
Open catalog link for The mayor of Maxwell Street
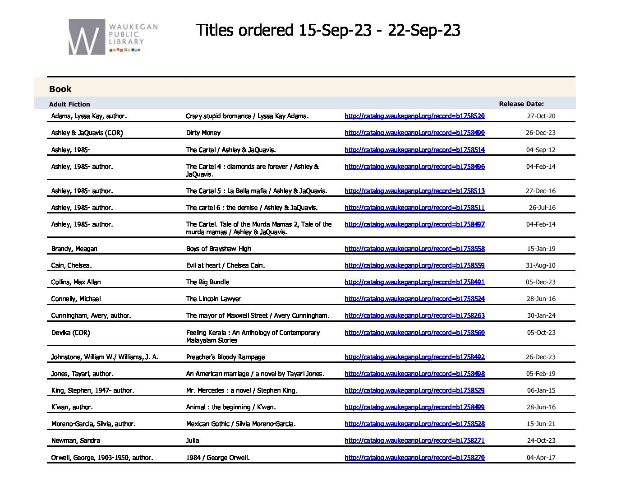[x=414, y=315]
